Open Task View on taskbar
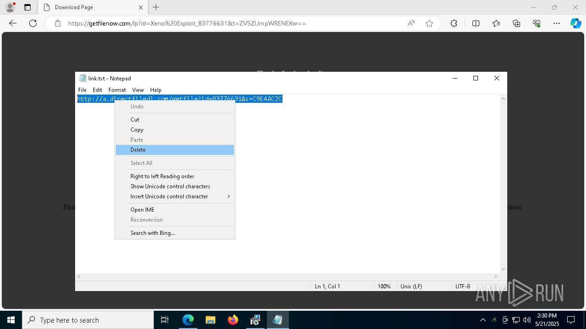The image size is (586, 329). click(165, 320)
